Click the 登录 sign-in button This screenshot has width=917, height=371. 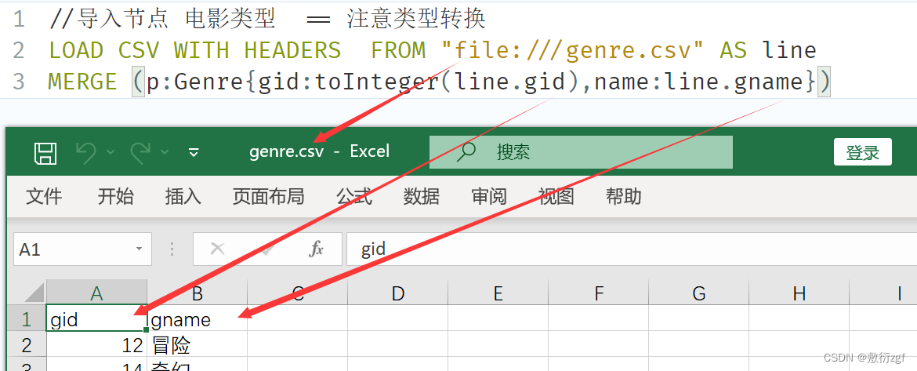pyautogui.click(x=863, y=152)
